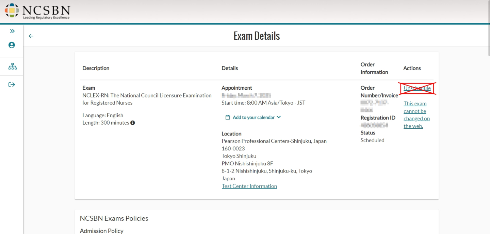Select Pearson Professional Centers-Shinjuku text
Screen dimensions: 490x234
tap(274, 141)
